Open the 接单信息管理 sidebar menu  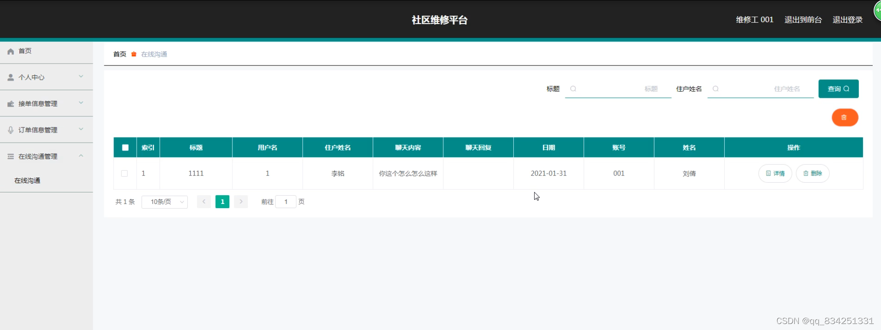[x=46, y=103]
